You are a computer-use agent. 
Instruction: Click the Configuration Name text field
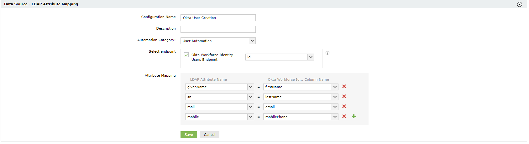click(x=218, y=18)
